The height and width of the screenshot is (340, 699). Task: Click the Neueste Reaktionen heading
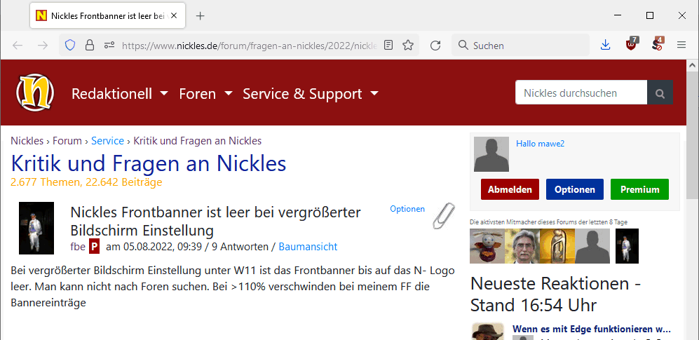click(555, 294)
